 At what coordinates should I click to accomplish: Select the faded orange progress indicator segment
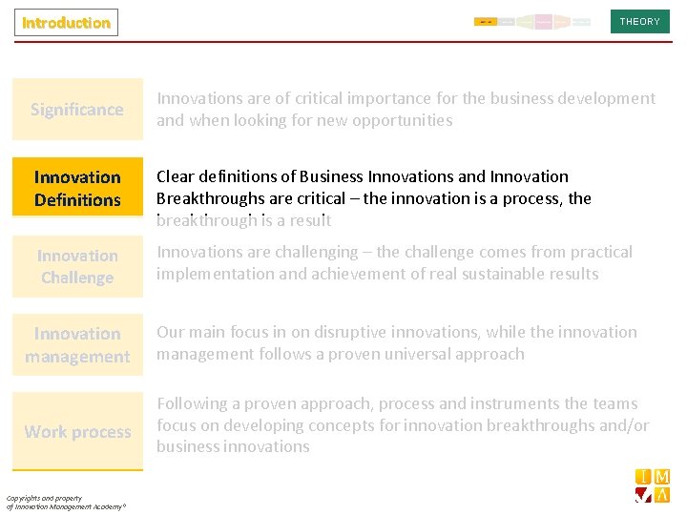[562, 21]
